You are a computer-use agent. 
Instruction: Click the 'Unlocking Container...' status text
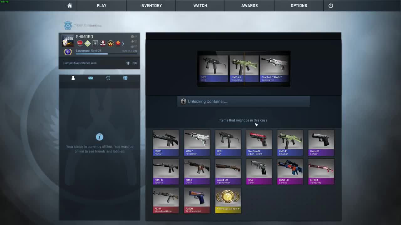click(x=207, y=102)
